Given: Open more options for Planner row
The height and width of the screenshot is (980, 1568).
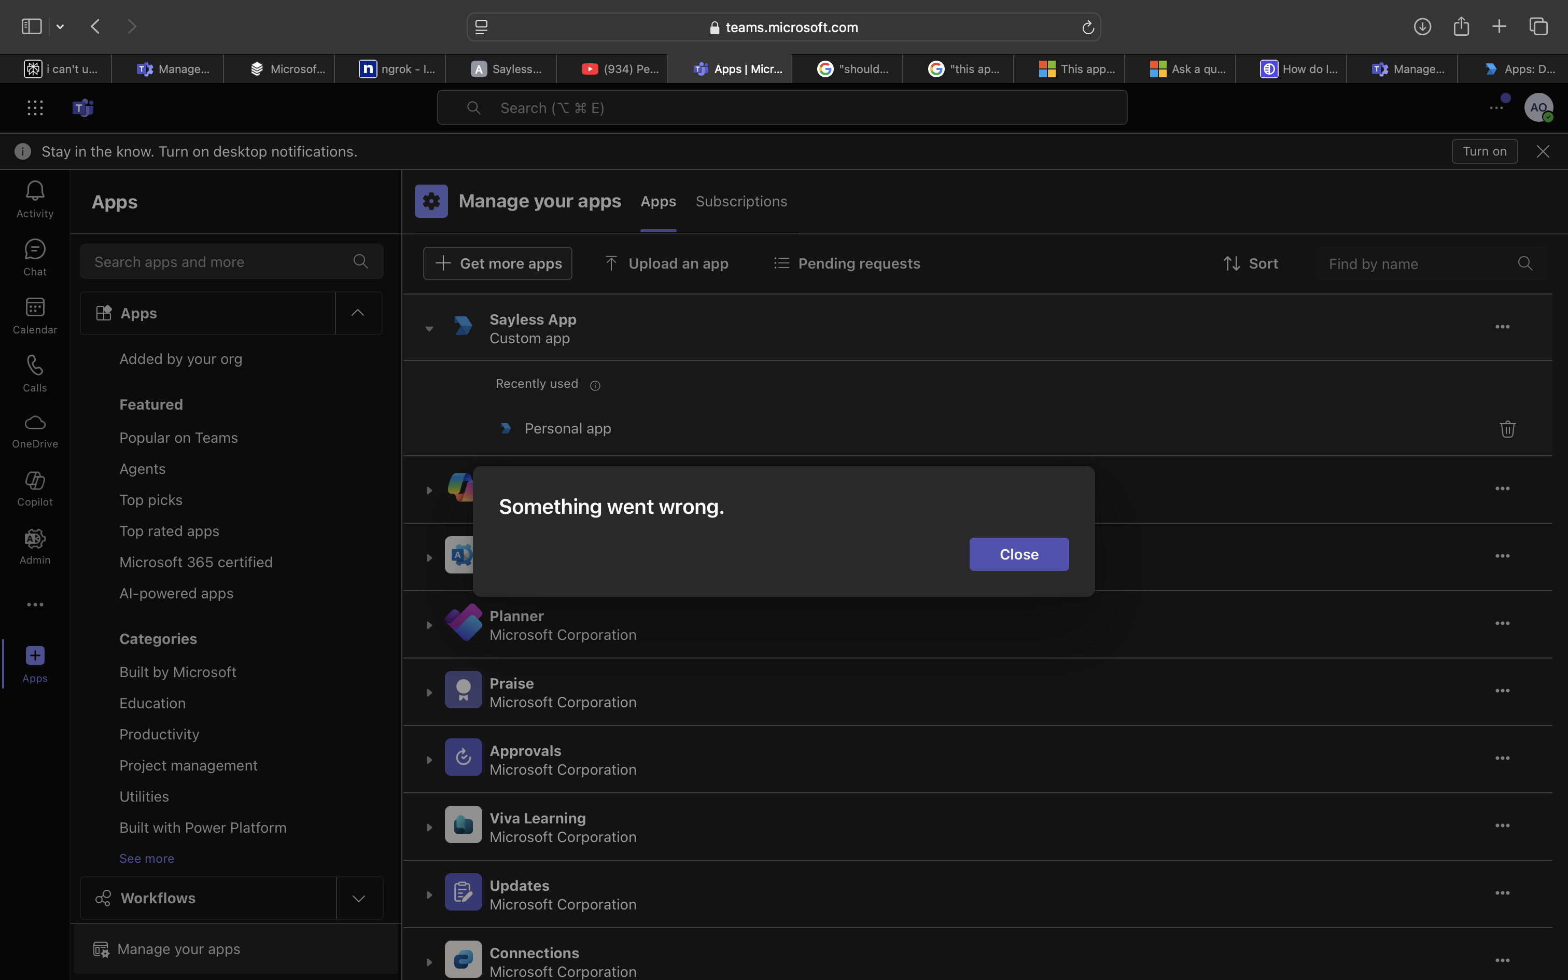Looking at the screenshot, I should pyautogui.click(x=1502, y=623).
